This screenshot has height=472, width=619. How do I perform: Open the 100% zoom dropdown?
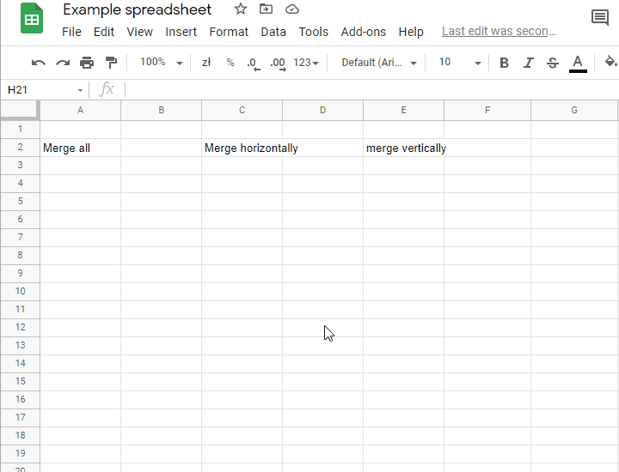pos(162,63)
